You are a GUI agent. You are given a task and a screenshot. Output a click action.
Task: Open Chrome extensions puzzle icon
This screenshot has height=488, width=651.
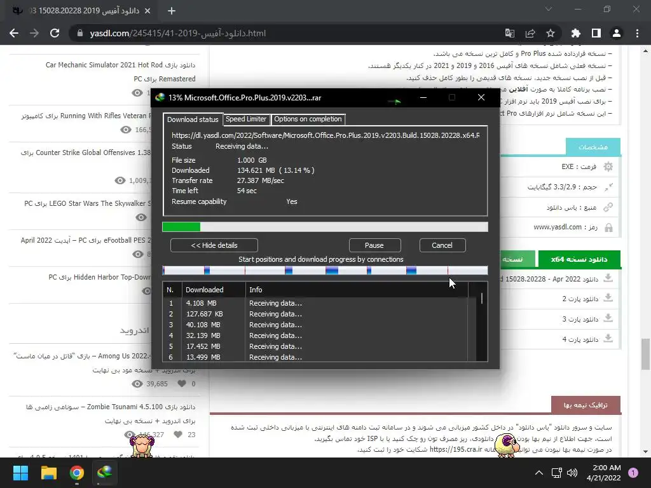[x=576, y=33]
